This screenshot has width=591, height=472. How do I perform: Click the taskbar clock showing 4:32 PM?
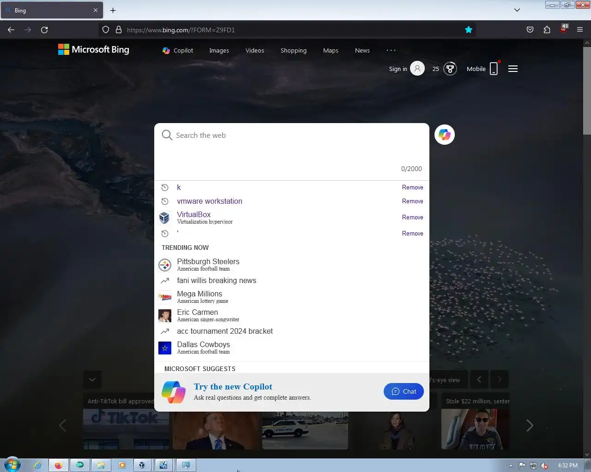(x=567, y=466)
